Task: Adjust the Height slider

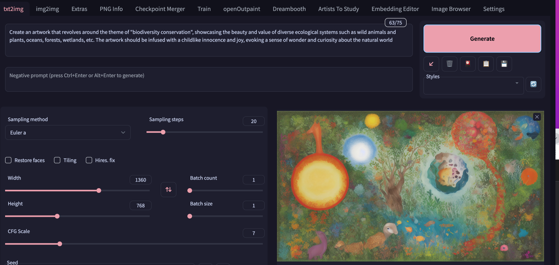Action: tap(77, 216)
